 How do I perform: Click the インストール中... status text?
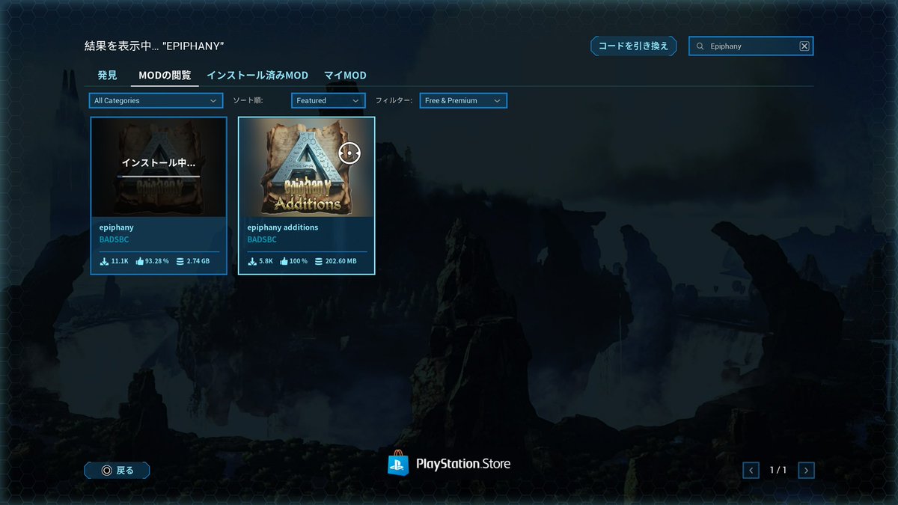[x=159, y=162]
